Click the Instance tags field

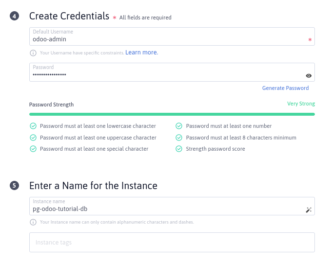172,242
